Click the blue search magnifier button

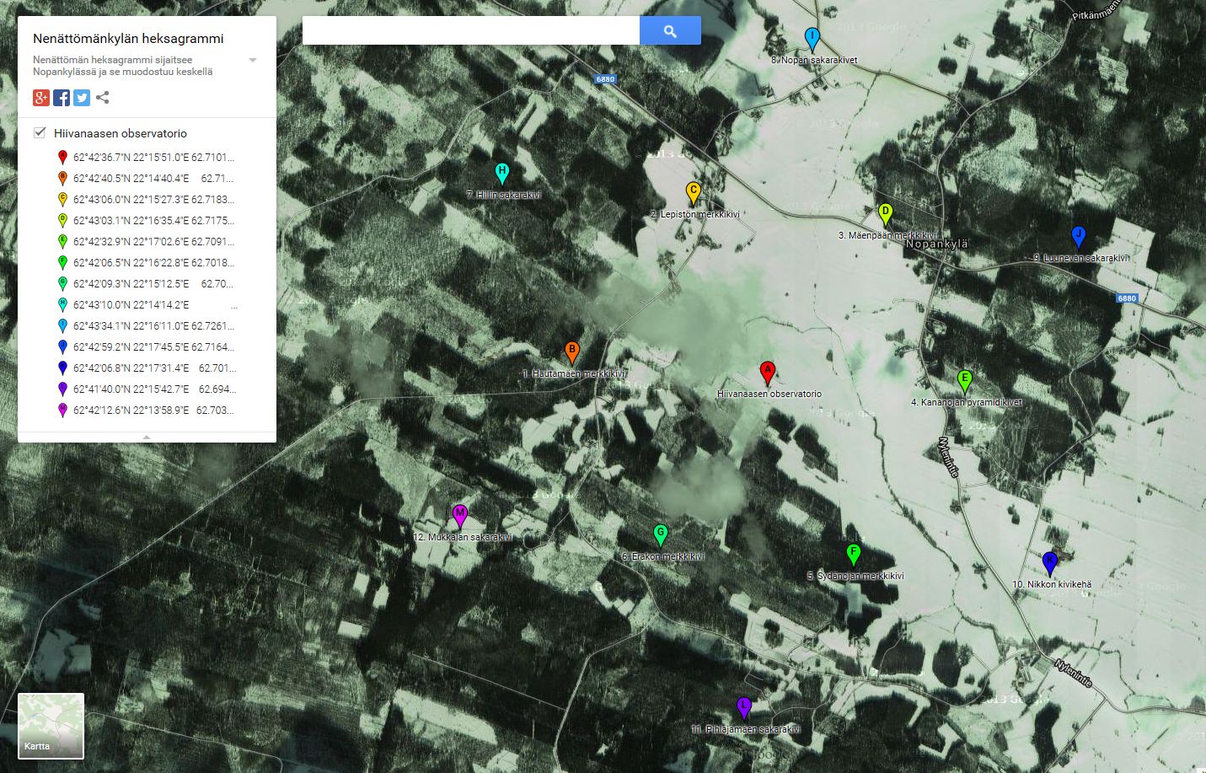[670, 31]
